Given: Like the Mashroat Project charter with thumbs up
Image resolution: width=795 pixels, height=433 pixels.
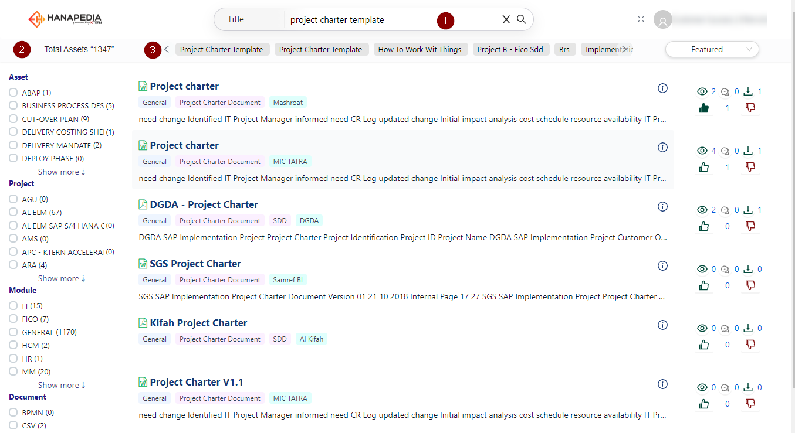Looking at the screenshot, I should (x=704, y=108).
